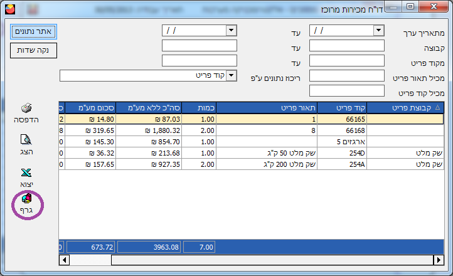
Task: Open the to-date dropdown arrow
Action: pyautogui.click(x=232, y=30)
